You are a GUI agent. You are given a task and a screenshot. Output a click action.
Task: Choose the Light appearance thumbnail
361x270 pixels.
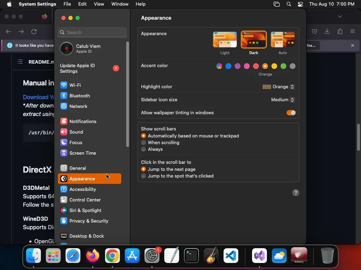225,40
